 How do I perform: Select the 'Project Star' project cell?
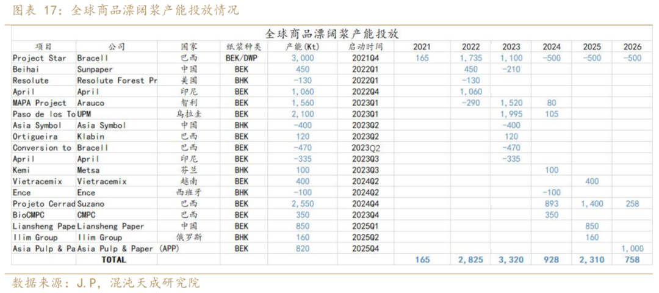(x=40, y=58)
